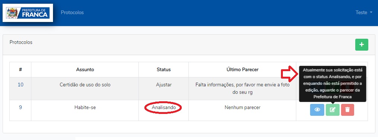The height and width of the screenshot is (140, 378).
Task: Add a new protocol with the green plus button
Action: pyautogui.click(x=362, y=45)
